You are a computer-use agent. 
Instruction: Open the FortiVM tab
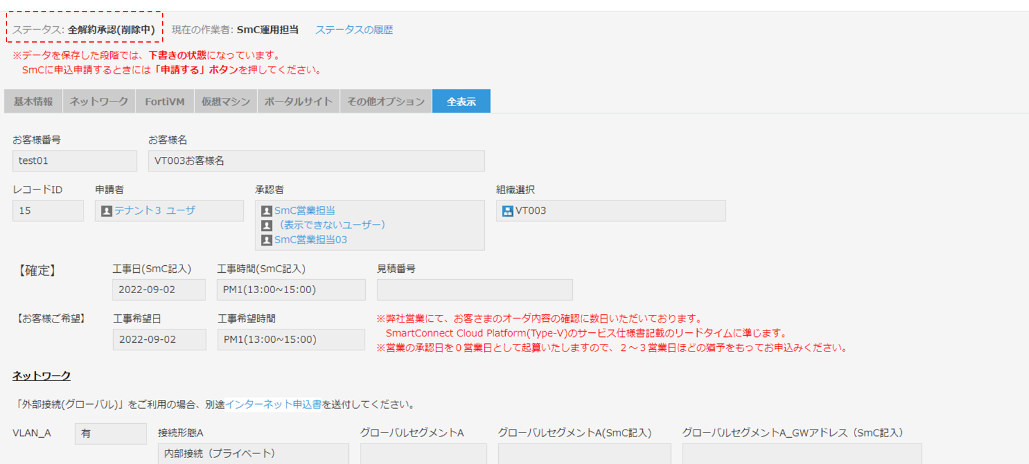[x=165, y=101]
